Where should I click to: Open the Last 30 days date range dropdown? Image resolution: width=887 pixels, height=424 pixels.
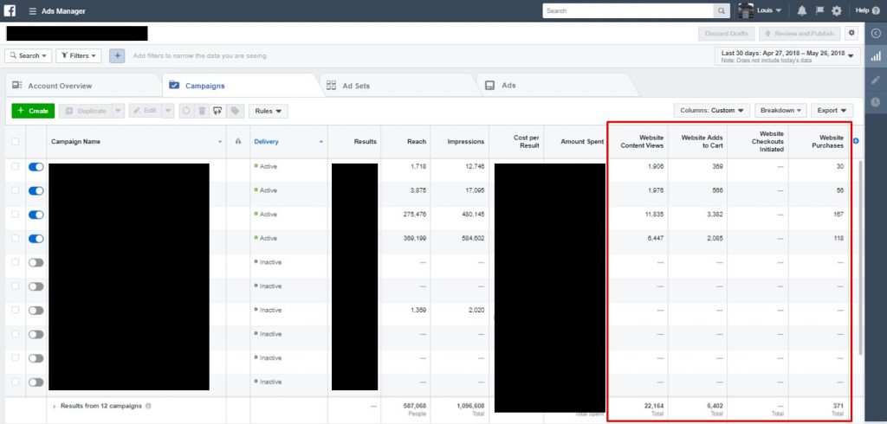(x=787, y=56)
